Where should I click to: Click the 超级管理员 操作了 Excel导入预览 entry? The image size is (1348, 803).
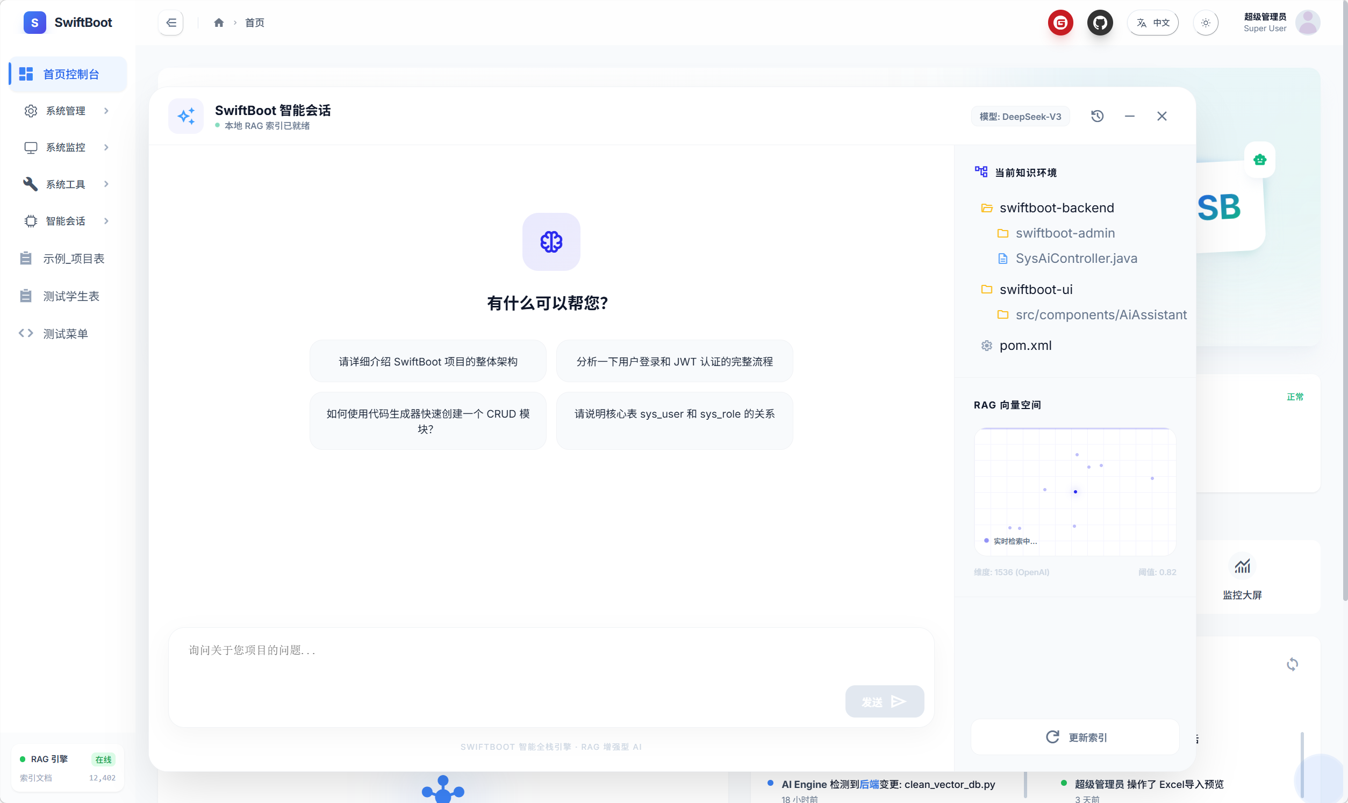(x=1149, y=784)
